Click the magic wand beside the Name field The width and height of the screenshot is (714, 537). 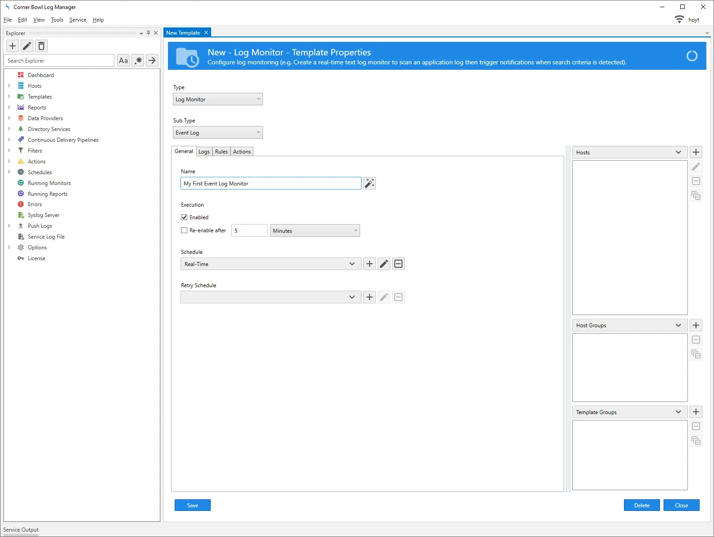[x=370, y=183]
